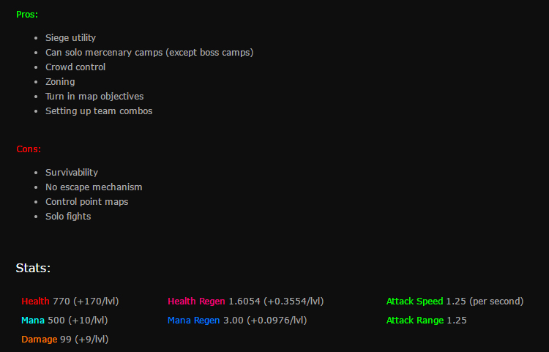The height and width of the screenshot is (352, 549).
Task: Select the Siege utility bullet text
Action: point(70,38)
